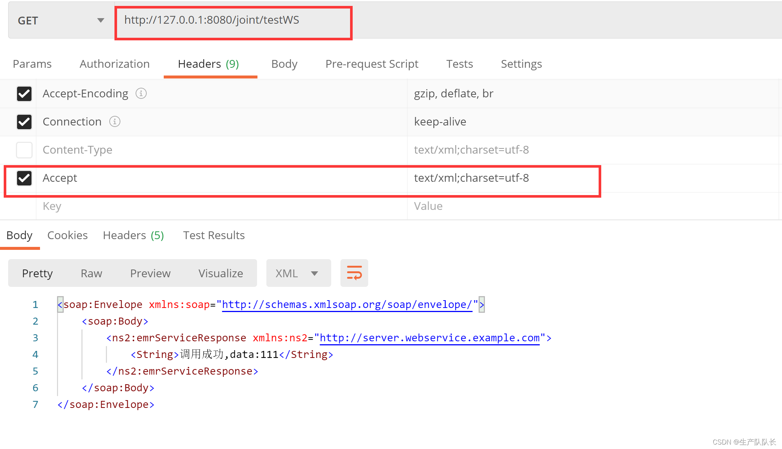Viewport: 782px width, 449px height.
Task: View the response Cookies tab
Action: click(x=67, y=235)
